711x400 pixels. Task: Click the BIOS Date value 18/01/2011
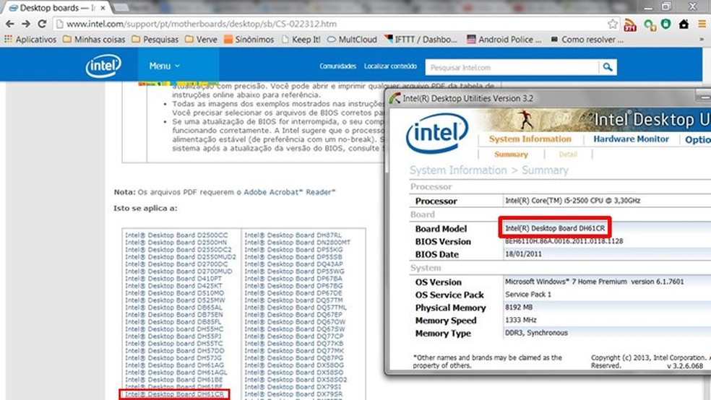point(523,254)
